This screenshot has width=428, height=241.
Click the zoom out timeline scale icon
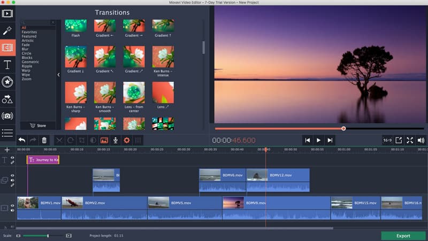click(x=18, y=236)
